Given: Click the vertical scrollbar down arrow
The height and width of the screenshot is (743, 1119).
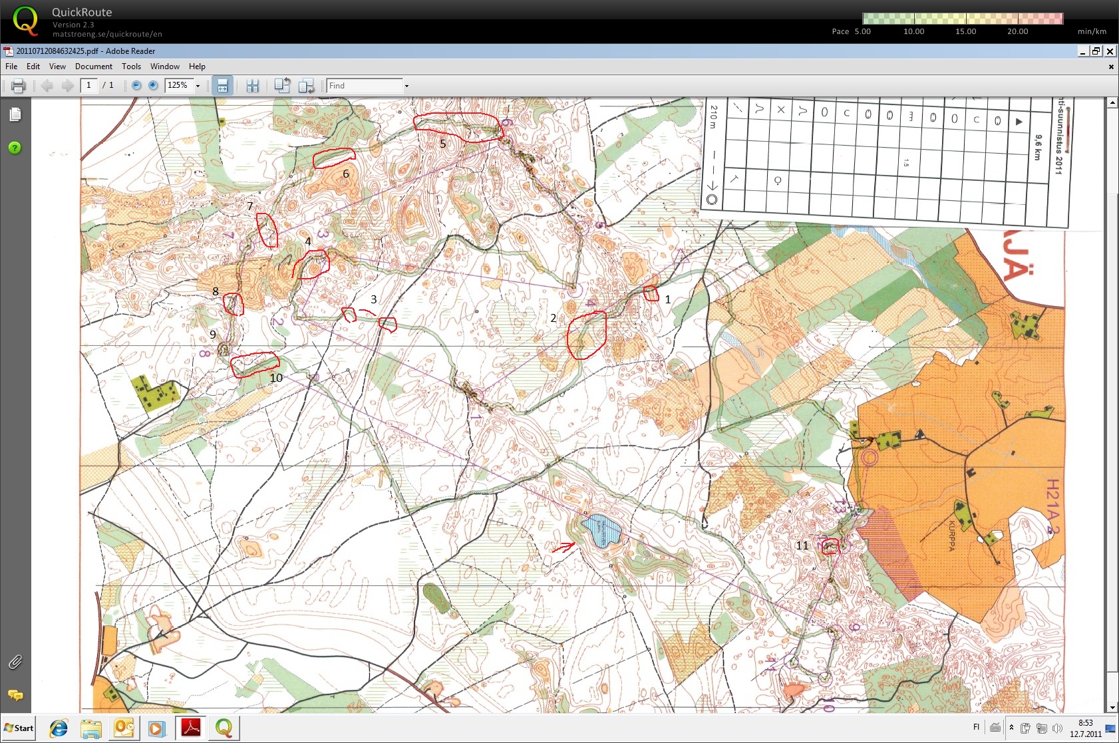Looking at the screenshot, I should tap(1112, 708).
